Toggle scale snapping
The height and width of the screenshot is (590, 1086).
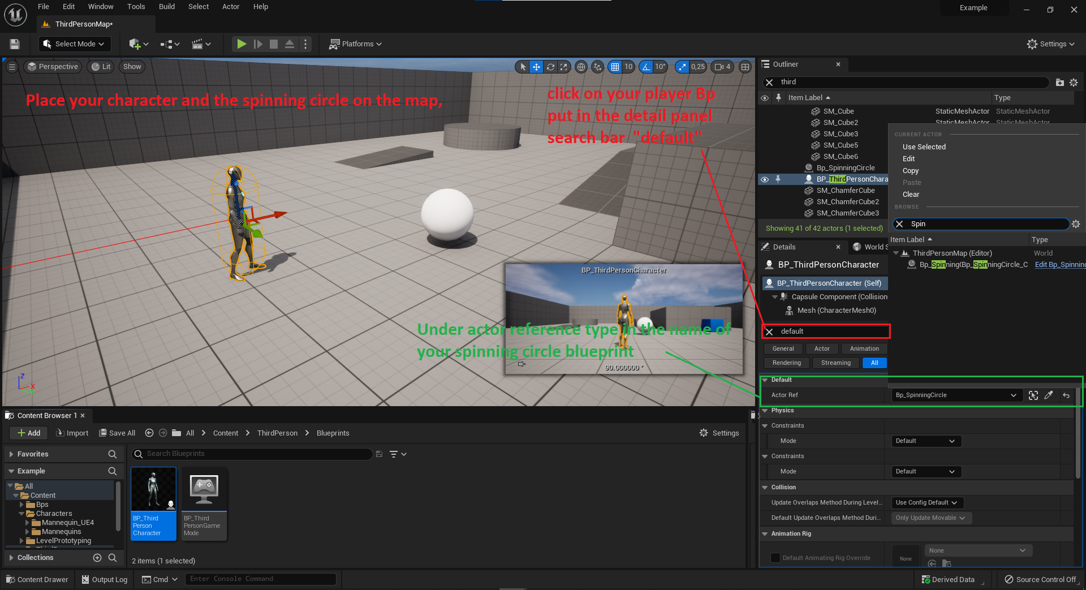click(x=682, y=67)
